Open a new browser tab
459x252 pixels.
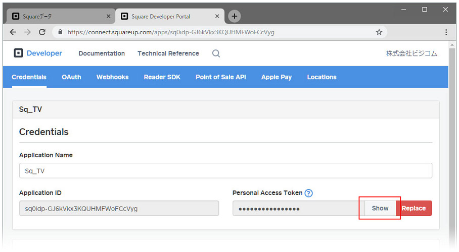pyautogui.click(x=234, y=16)
